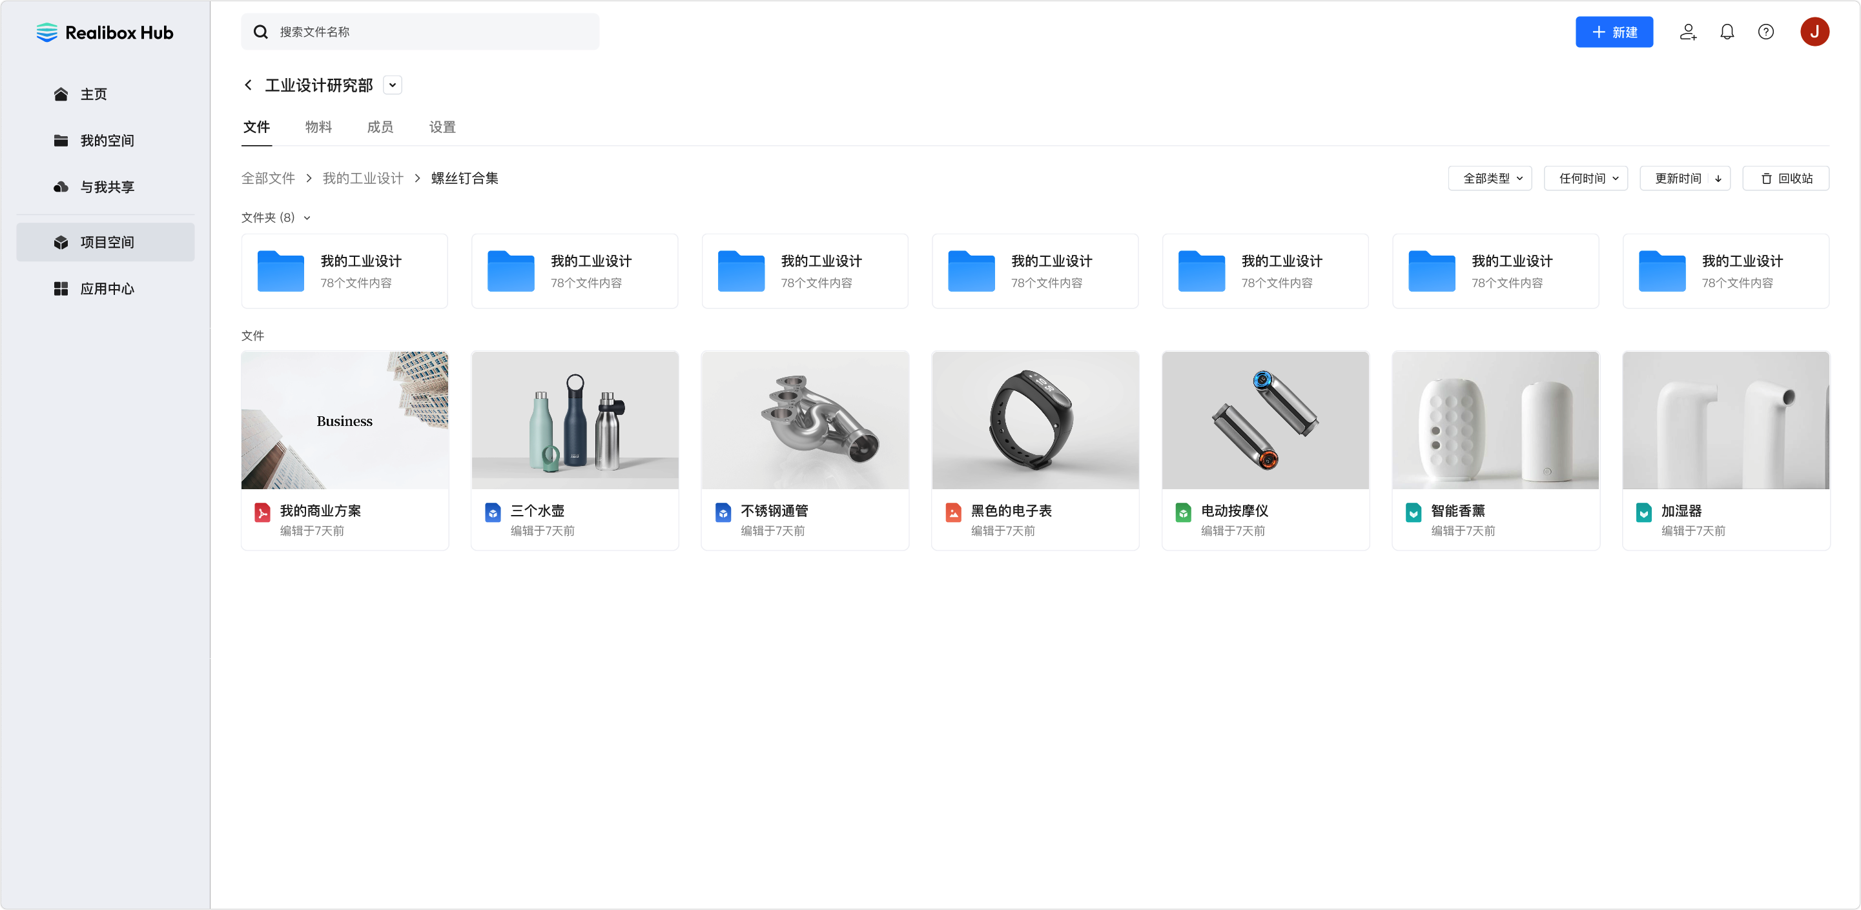Open the help question mark icon
This screenshot has height=910, width=1861.
tap(1765, 32)
